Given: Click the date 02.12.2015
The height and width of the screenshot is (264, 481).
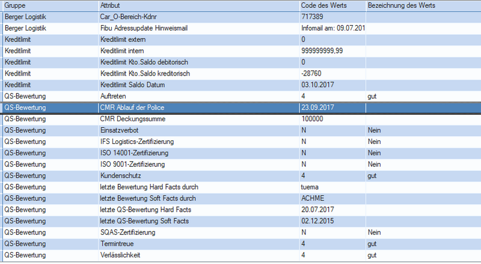Looking at the screenshot, I should click(x=317, y=221).
